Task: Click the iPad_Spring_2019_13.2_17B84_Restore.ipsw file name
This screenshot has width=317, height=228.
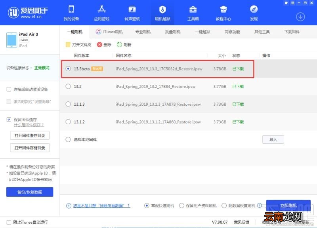Action: click(x=155, y=86)
